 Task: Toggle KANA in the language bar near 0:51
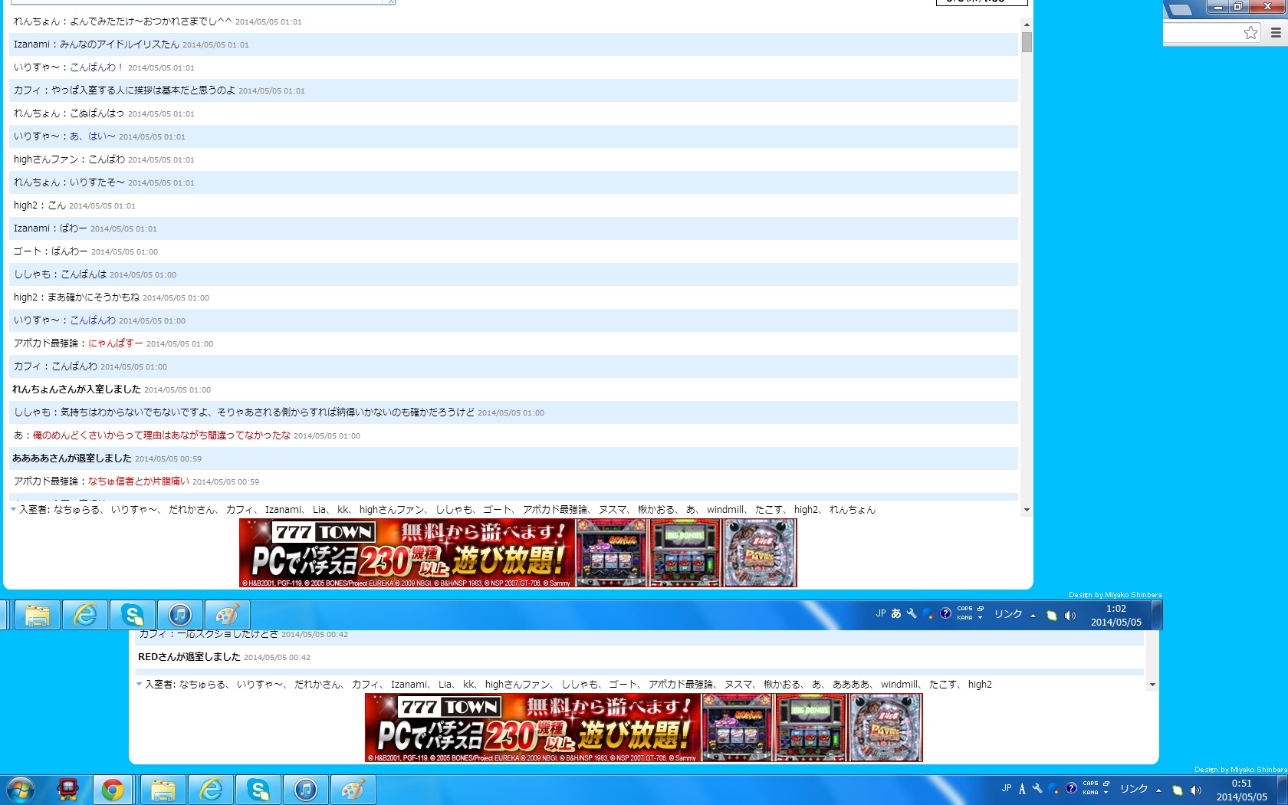click(x=1090, y=793)
